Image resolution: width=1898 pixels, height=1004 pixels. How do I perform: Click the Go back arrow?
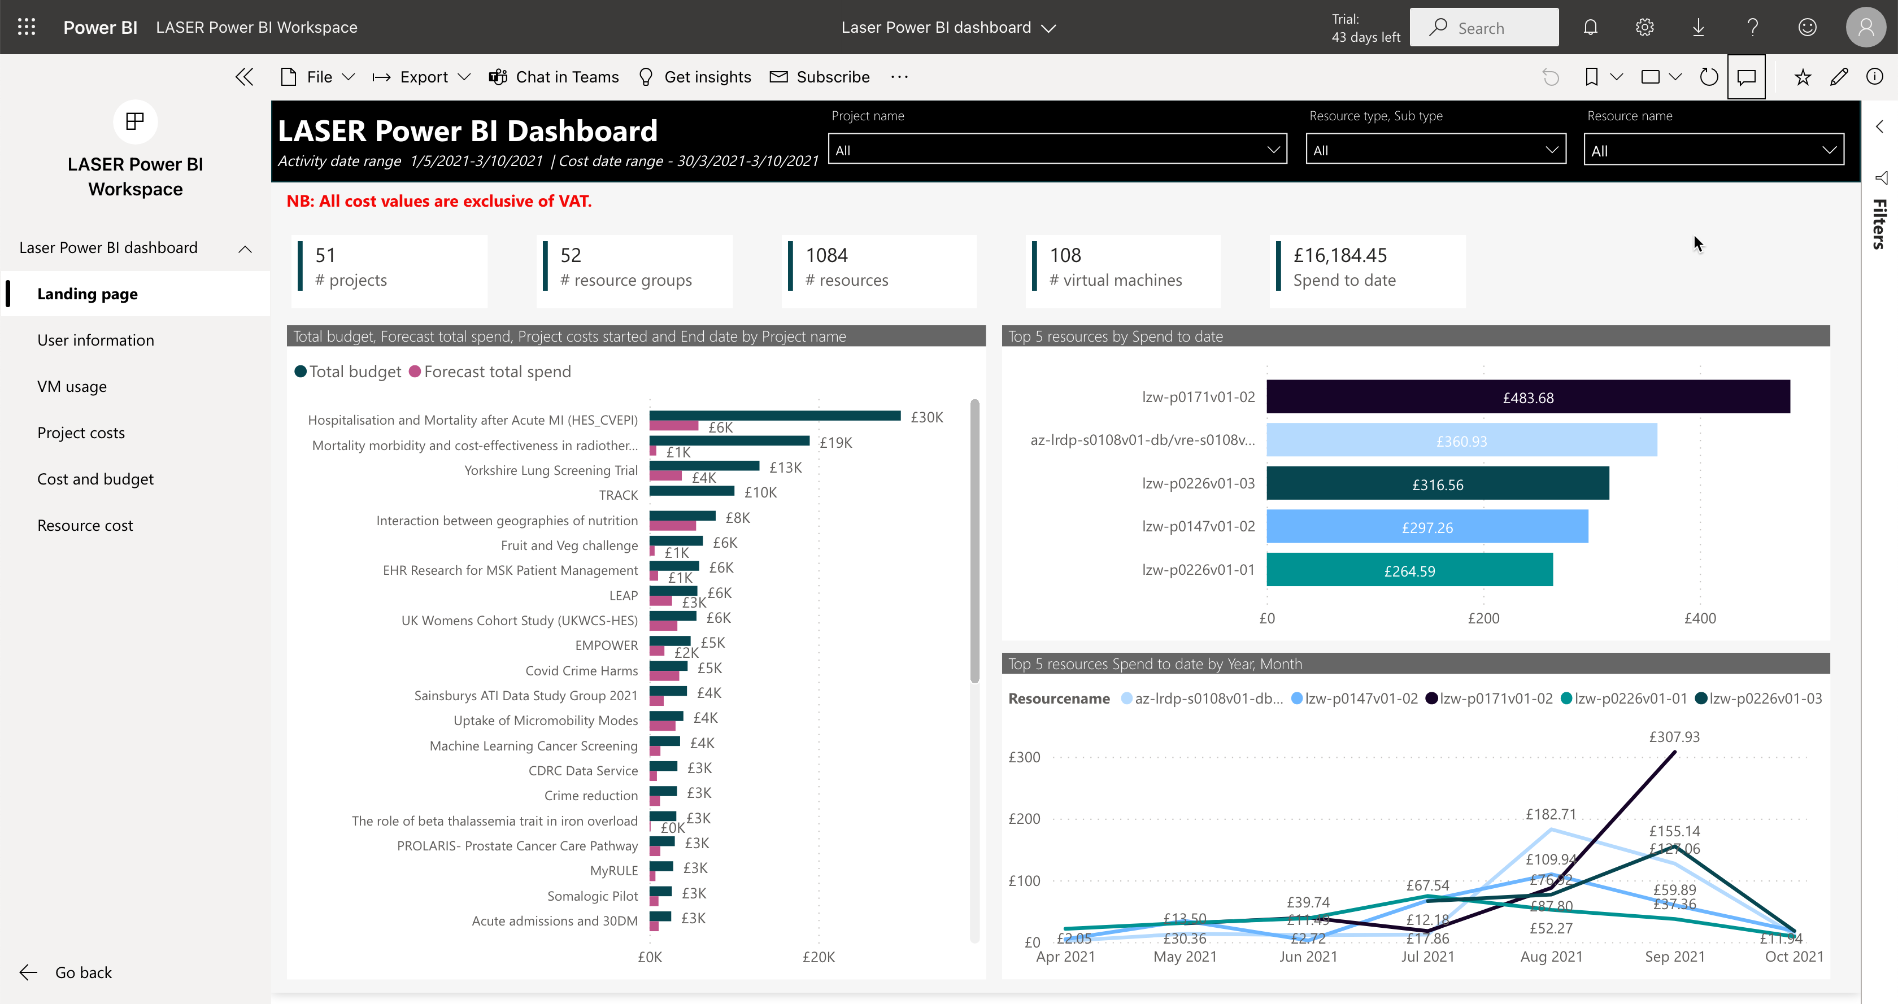(28, 972)
